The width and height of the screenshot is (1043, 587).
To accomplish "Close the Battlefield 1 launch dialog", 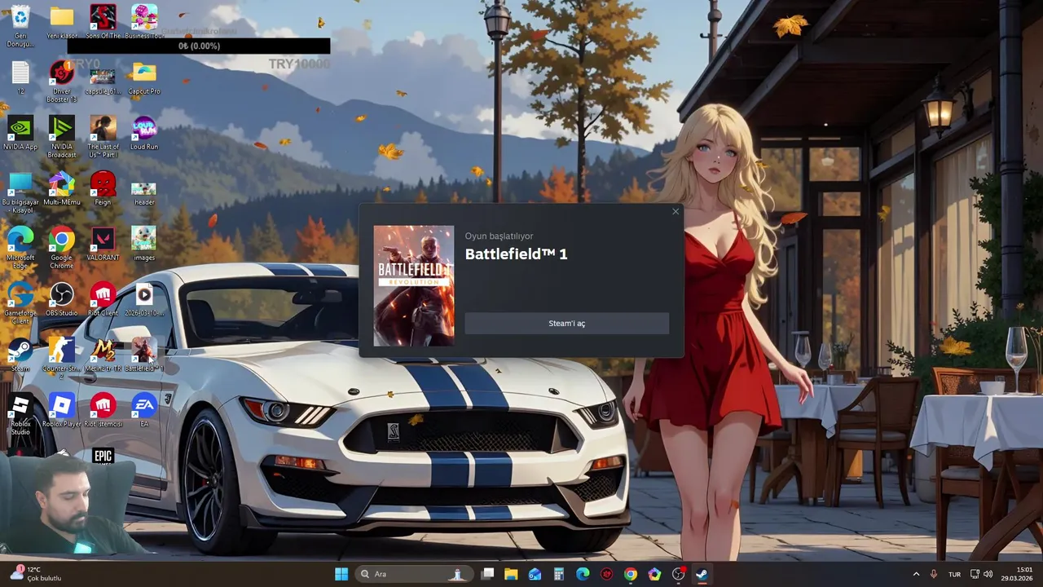I will coord(676,212).
